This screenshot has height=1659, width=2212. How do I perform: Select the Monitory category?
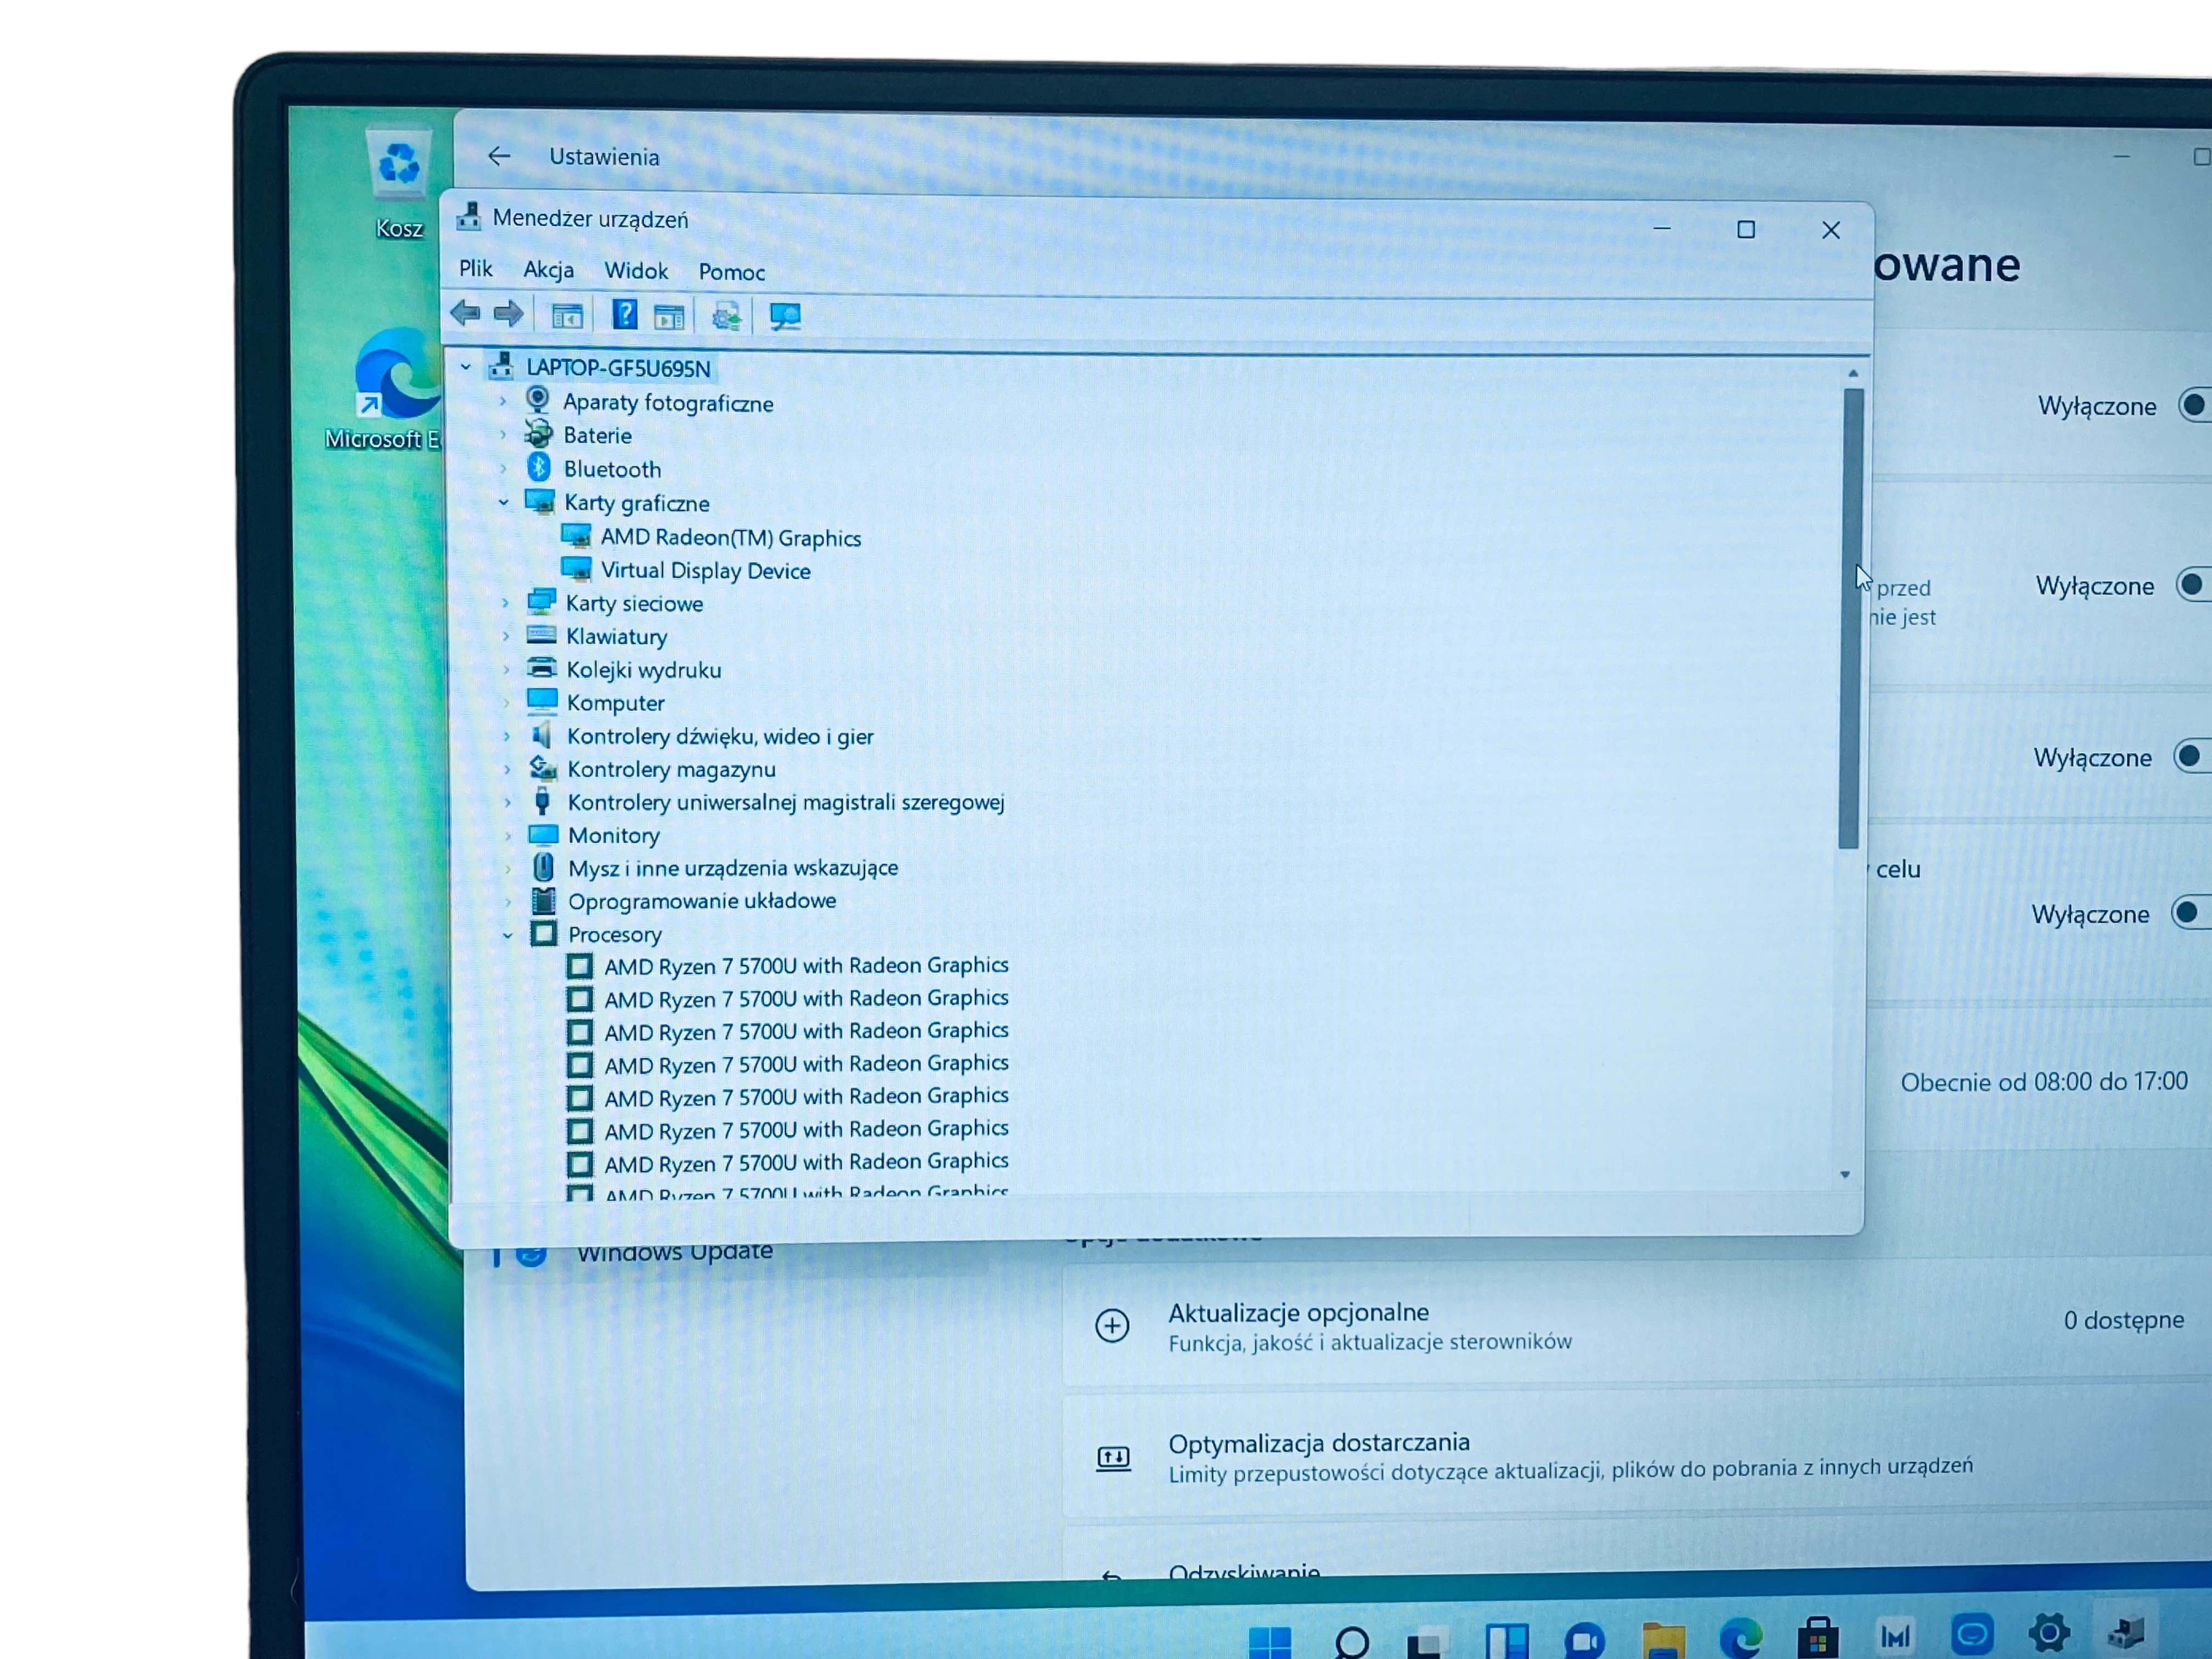tap(613, 835)
